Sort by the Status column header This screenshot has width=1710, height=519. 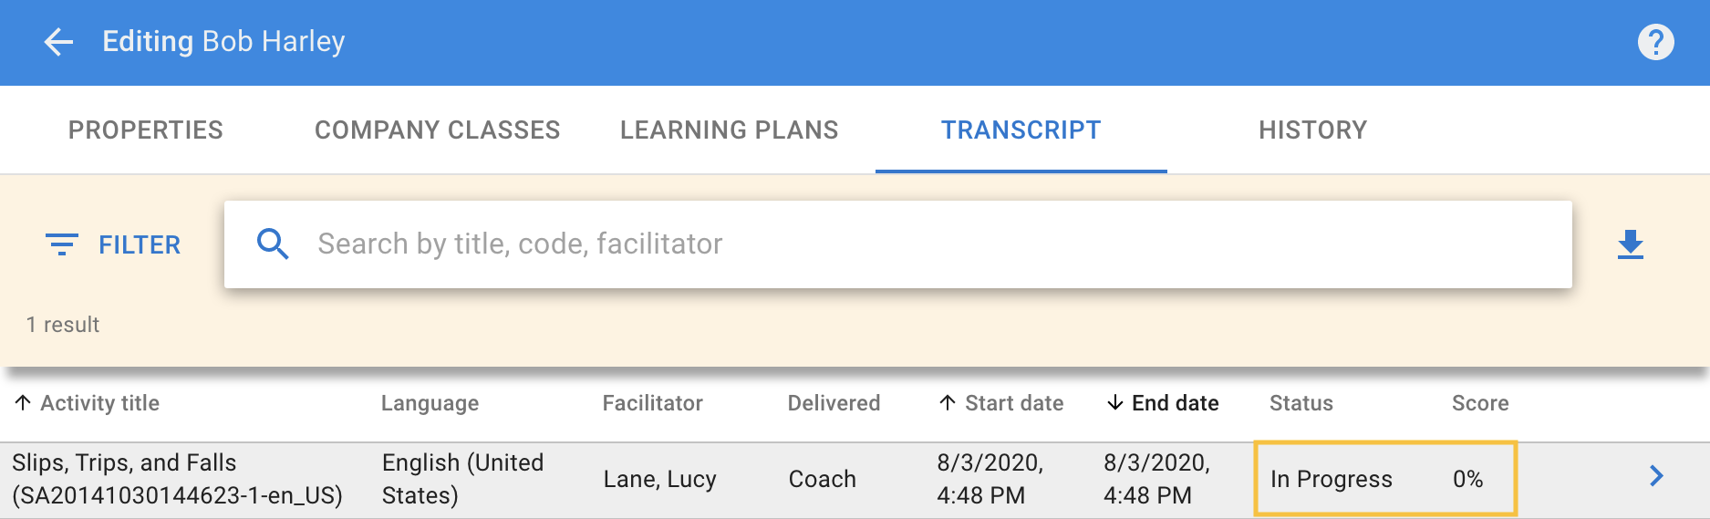click(x=1301, y=403)
